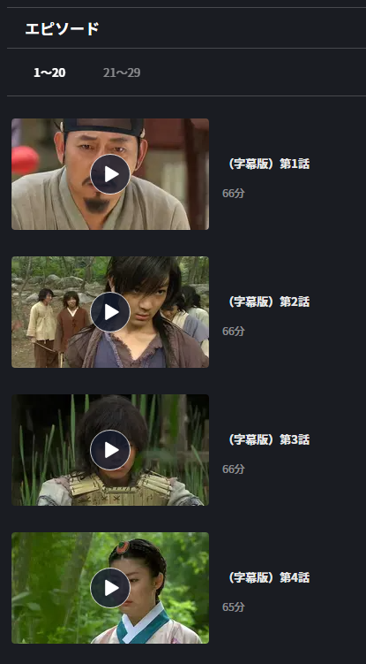The image size is (366, 664).
Task: Open thumbnail with two villagers standing behind
Action: (x=110, y=312)
